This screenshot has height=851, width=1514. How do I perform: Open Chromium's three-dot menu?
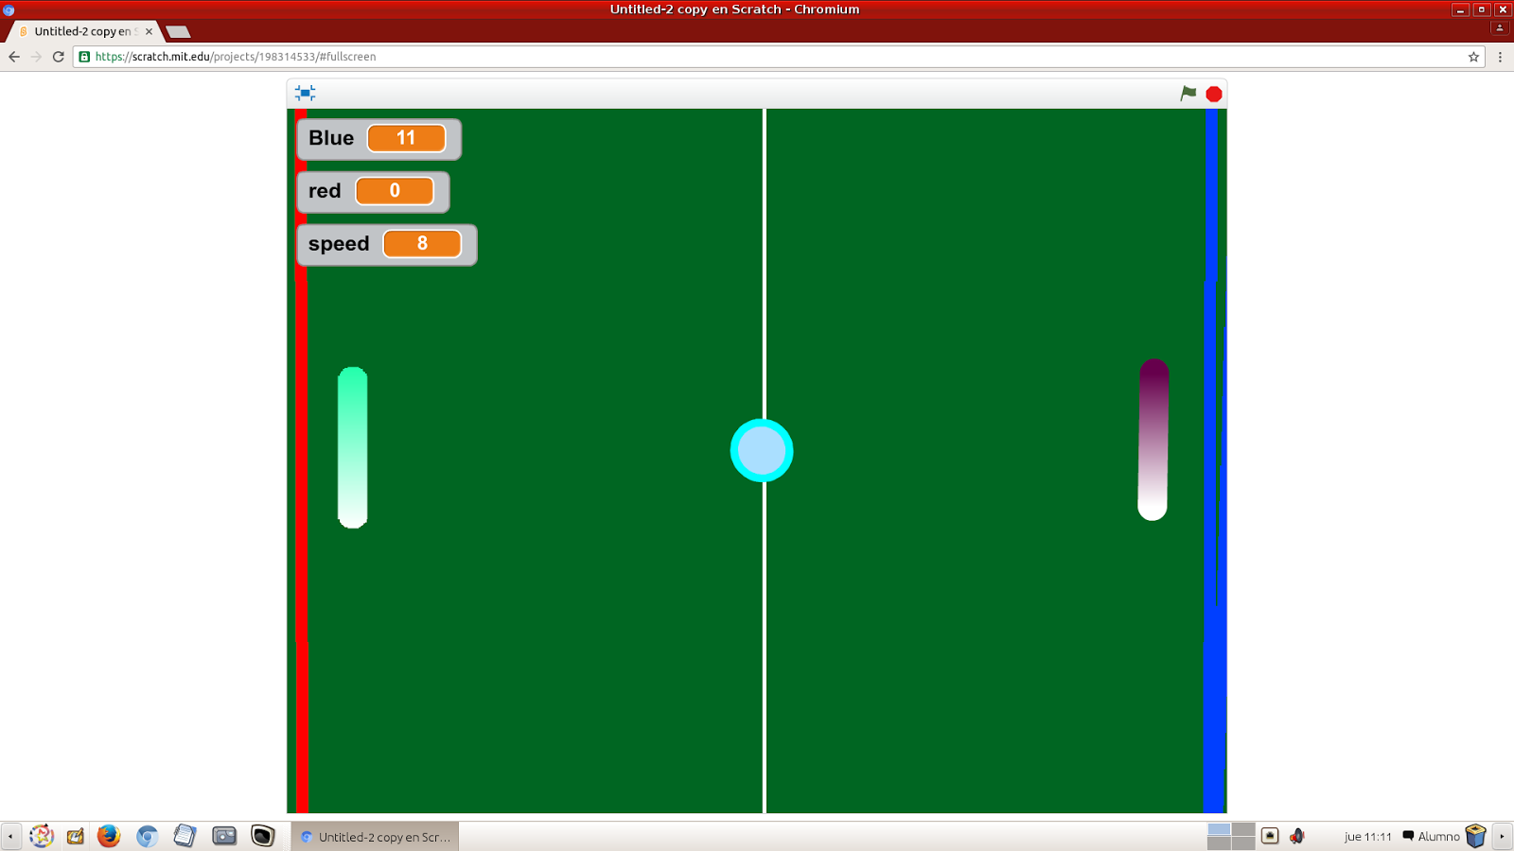pyautogui.click(x=1498, y=57)
